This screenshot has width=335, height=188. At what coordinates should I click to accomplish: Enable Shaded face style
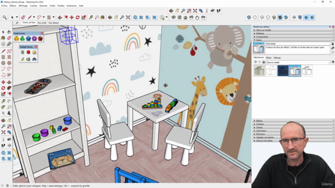point(274,17)
